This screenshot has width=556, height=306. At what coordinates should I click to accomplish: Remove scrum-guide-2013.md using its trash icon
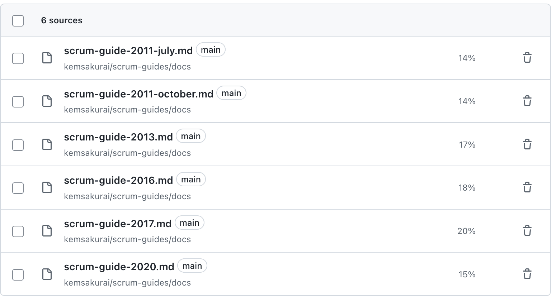pyautogui.click(x=527, y=144)
